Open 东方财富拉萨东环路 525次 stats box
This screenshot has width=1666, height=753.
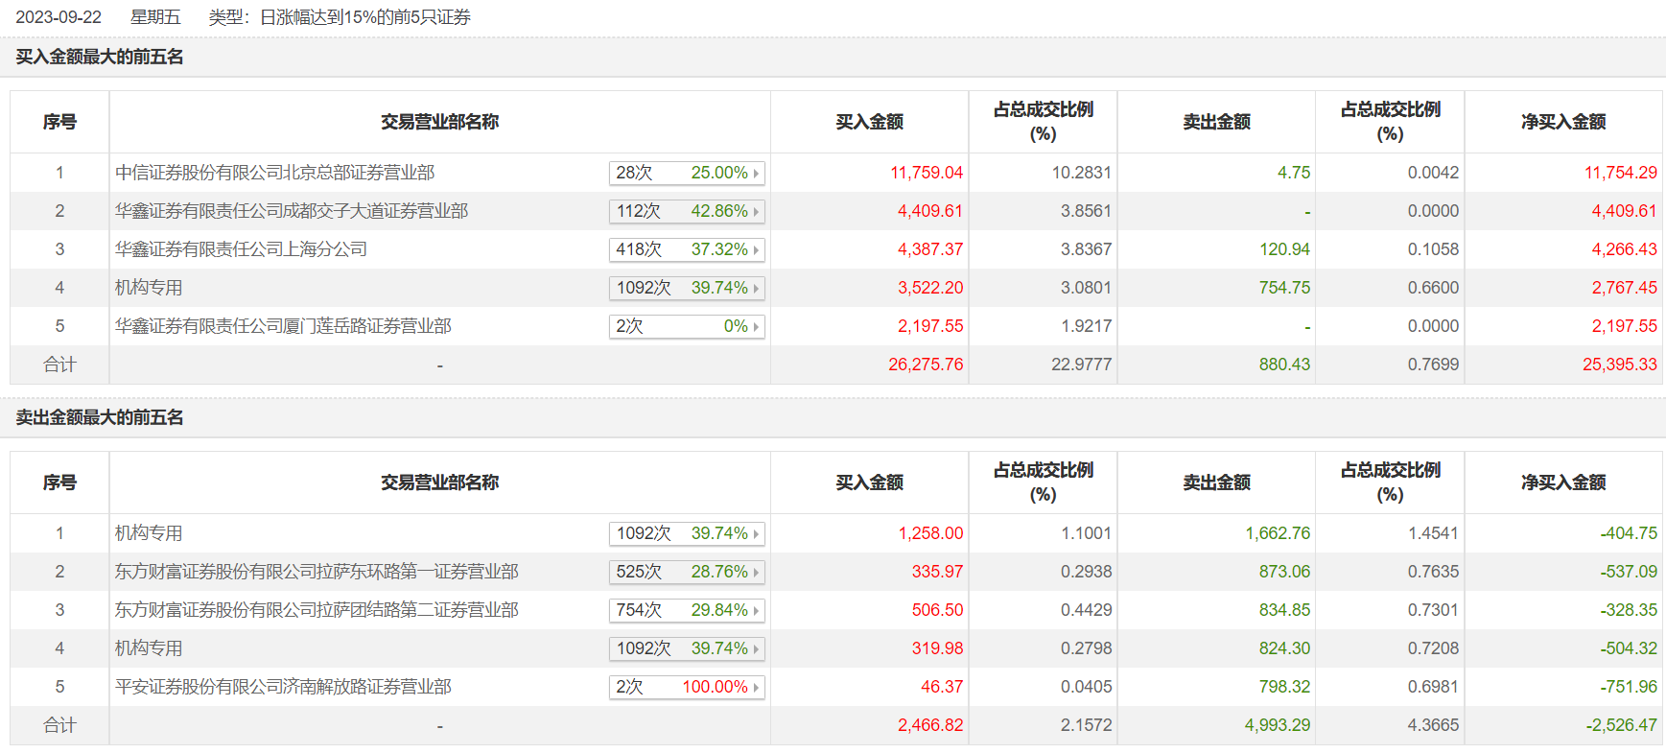coord(686,572)
